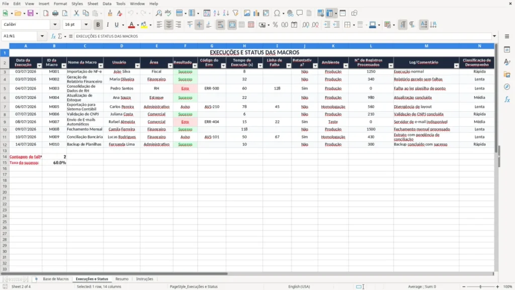Toggle Align Left

coord(159,25)
